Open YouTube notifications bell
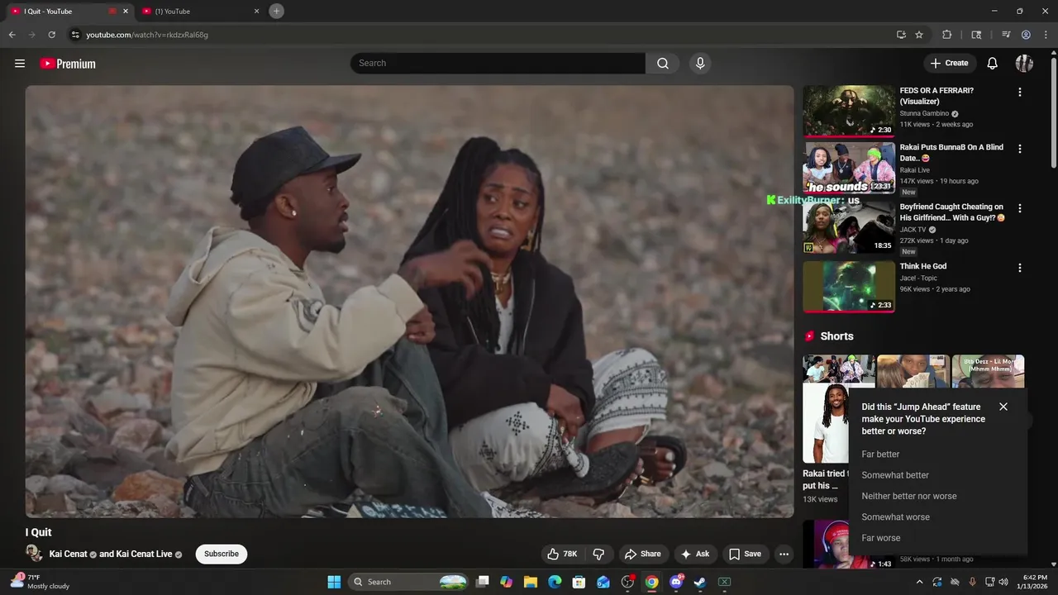Image resolution: width=1058 pixels, height=595 pixels. point(993,64)
